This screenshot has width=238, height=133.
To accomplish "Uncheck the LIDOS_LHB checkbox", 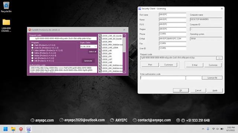I will coord(100,51).
